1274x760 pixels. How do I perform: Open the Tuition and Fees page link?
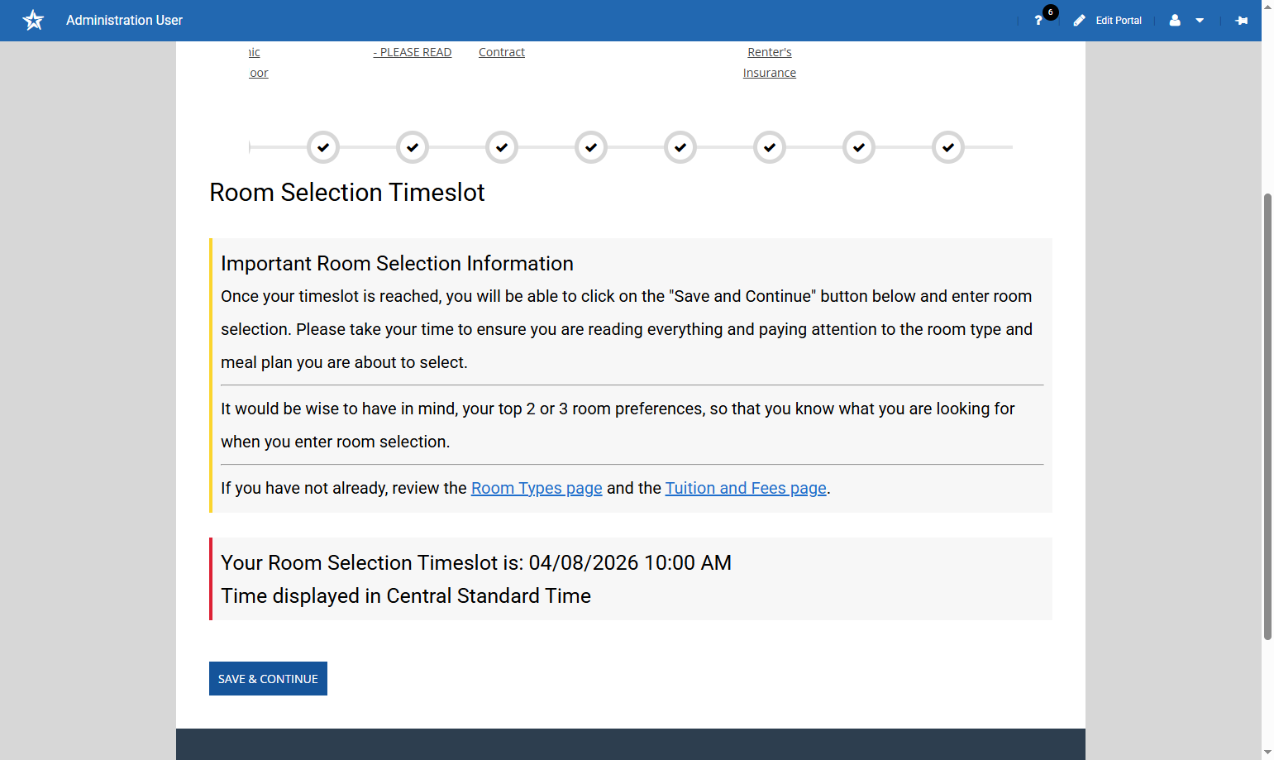point(746,488)
